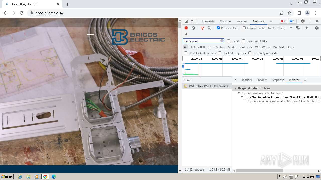Image resolution: width=321 pixels, height=180 pixels.
Task: Collapse the www.briggselectric.com initiator node
Action: (x=239, y=93)
